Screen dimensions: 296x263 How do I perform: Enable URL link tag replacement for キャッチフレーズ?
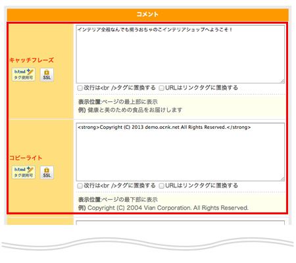161,88
